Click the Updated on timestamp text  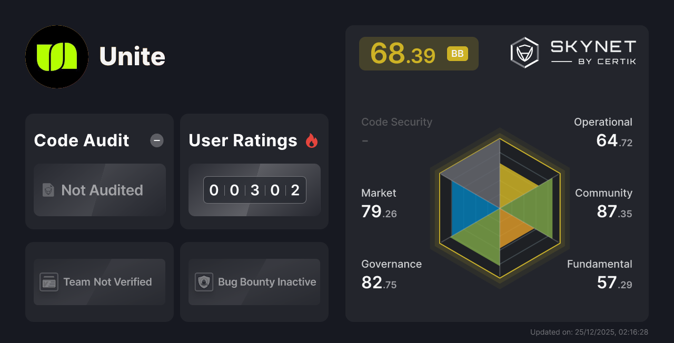589,332
